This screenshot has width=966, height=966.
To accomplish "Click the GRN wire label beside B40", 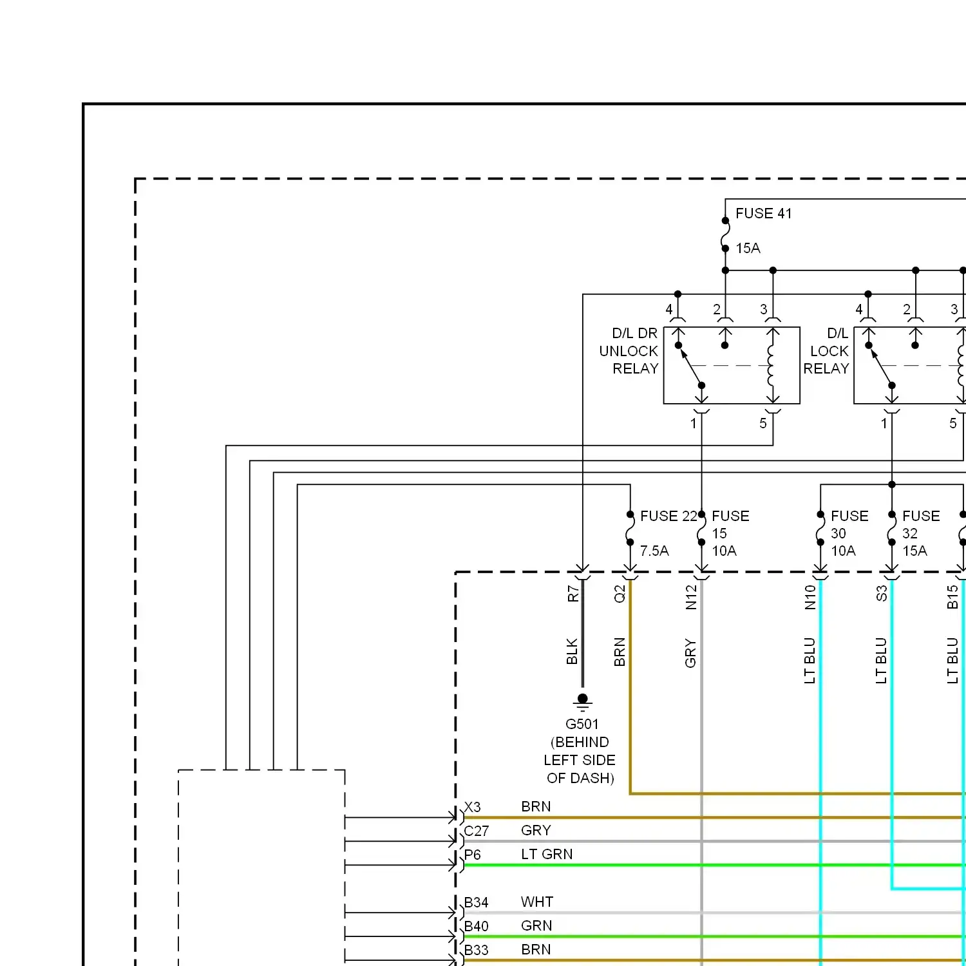I will (x=536, y=926).
